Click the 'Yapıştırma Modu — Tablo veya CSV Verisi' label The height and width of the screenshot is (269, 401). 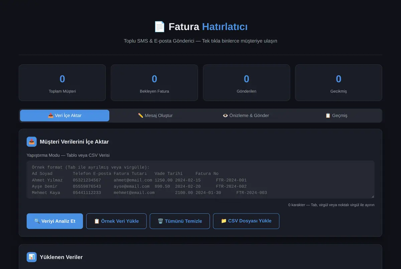click(68, 155)
